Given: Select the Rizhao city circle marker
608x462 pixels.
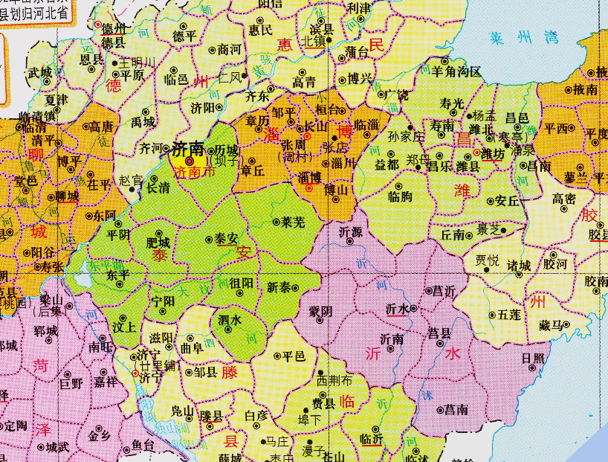Looking at the screenshot, I should tap(534, 368).
